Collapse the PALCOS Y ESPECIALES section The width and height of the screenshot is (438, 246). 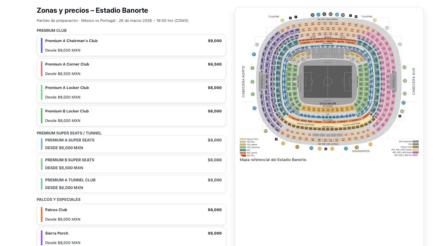click(x=58, y=199)
